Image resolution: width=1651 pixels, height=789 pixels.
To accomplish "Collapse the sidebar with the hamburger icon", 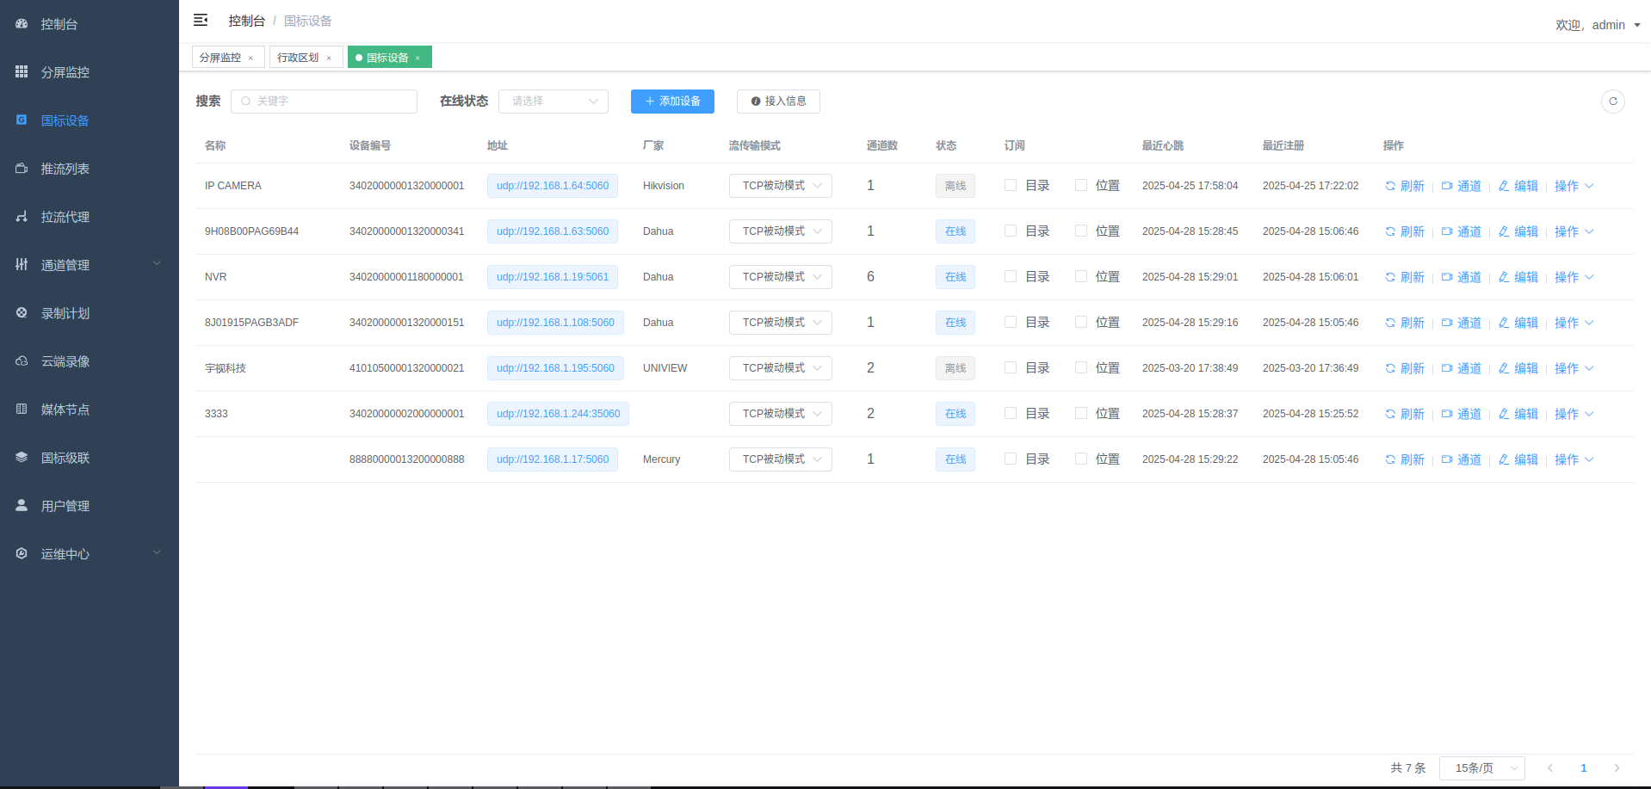I will (201, 20).
